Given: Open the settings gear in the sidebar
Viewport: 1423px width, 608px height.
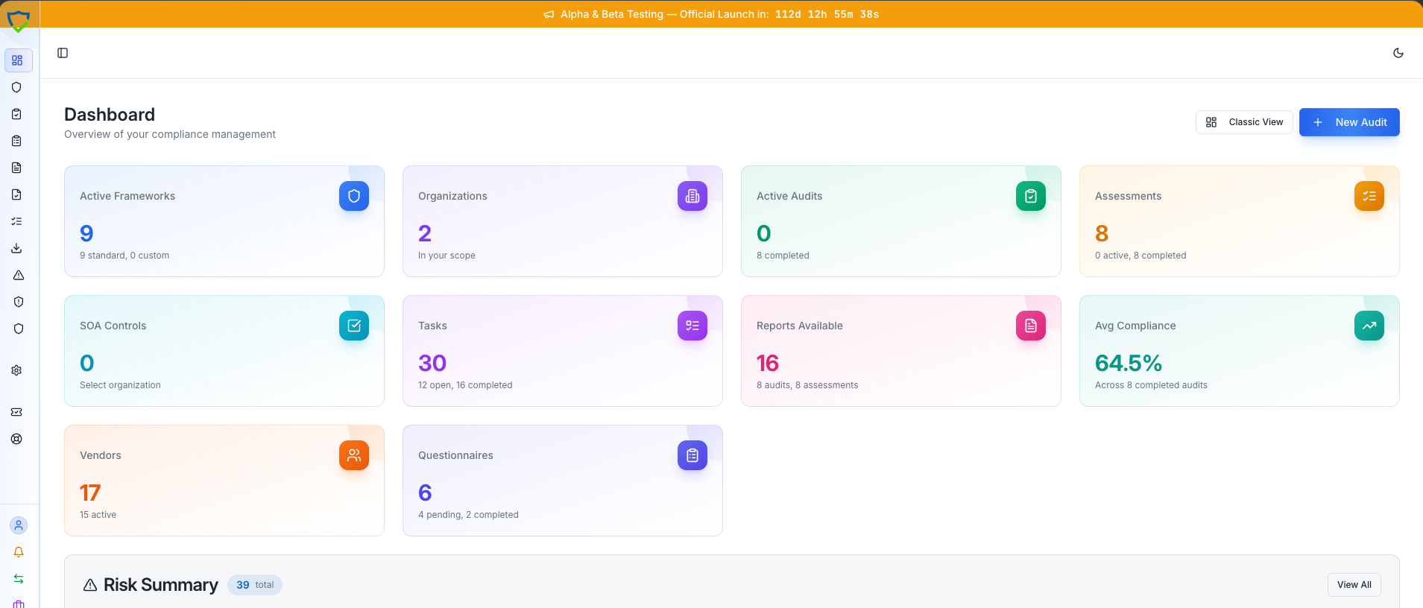Looking at the screenshot, I should pyautogui.click(x=16, y=370).
